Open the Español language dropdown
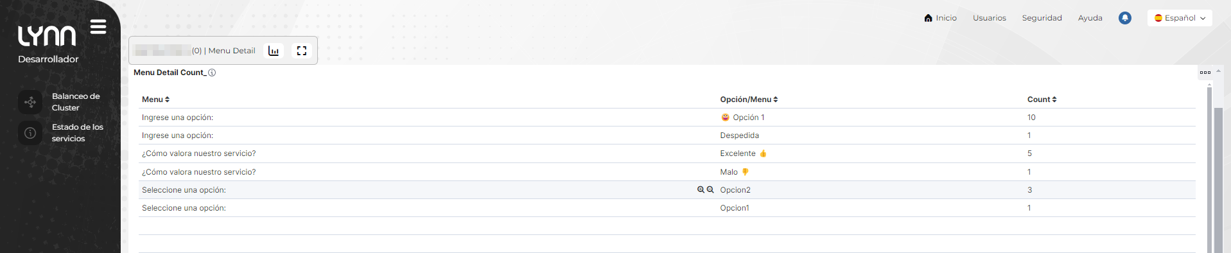 (x=1180, y=18)
